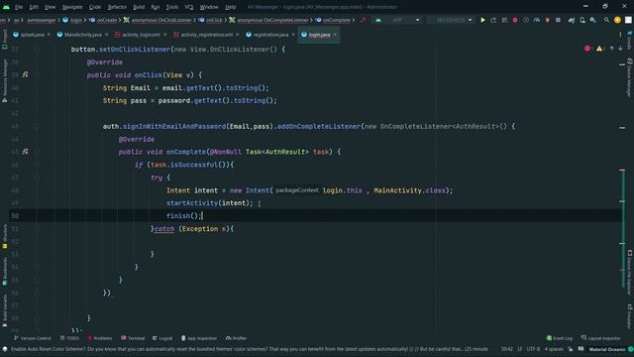The height and width of the screenshot is (357, 634).
Task: Open the NO DEVICES device selector dropdown
Action: pos(452,20)
